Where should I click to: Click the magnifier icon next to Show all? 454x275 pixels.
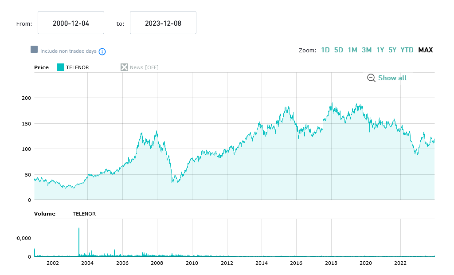click(x=371, y=78)
